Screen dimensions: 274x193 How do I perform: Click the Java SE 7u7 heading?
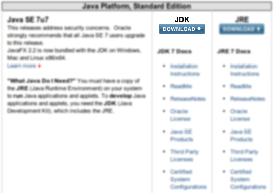28,20
